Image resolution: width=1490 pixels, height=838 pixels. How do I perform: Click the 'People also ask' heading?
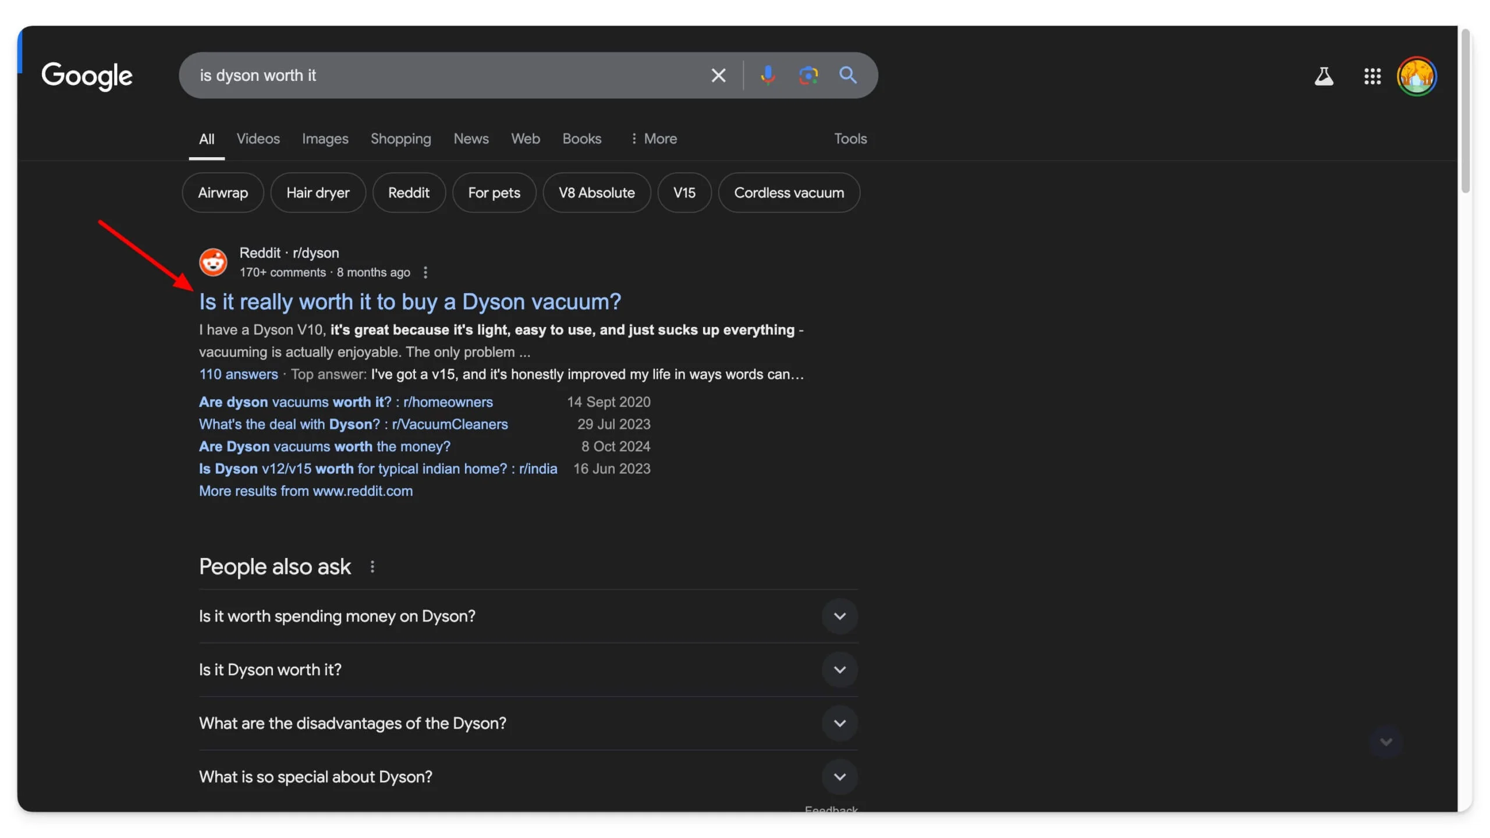tap(275, 567)
